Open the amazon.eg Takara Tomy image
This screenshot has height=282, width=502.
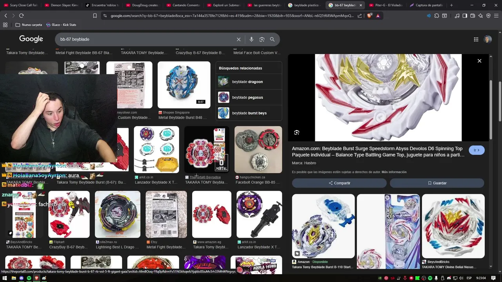pyautogui.click(x=212, y=214)
